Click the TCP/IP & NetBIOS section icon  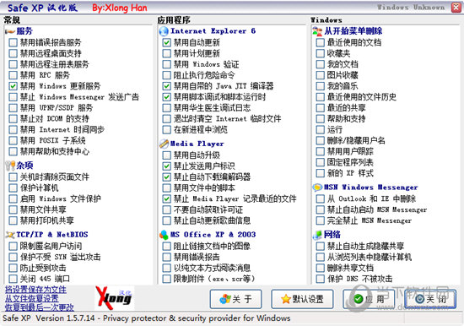[10, 235]
